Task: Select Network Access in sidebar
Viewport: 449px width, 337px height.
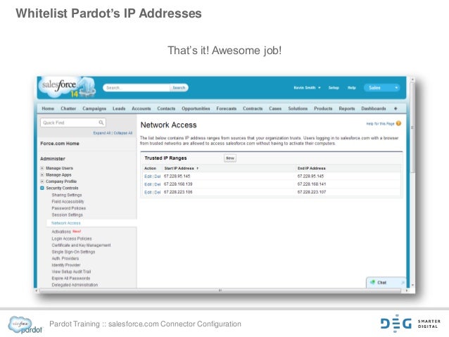Action: [x=66, y=223]
